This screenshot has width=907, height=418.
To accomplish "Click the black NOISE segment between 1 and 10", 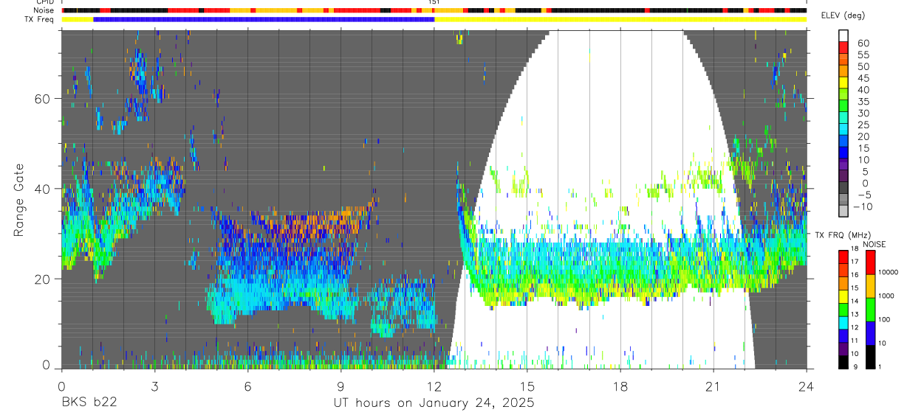I will pyautogui.click(x=870, y=357).
